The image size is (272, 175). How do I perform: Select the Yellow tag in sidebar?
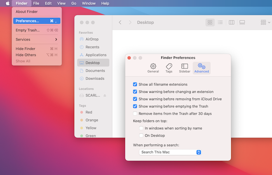[x=93, y=128]
